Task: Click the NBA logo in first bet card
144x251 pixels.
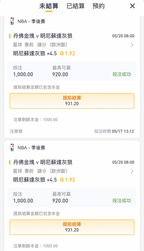Action: [x=12, y=21]
